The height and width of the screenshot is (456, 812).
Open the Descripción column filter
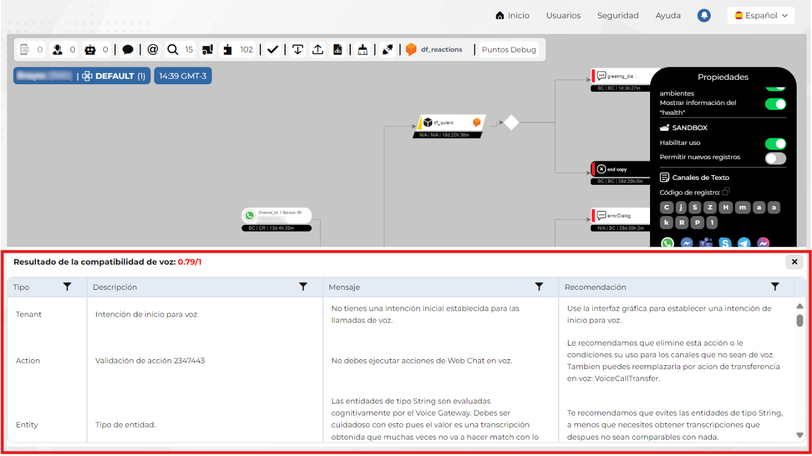tap(303, 287)
